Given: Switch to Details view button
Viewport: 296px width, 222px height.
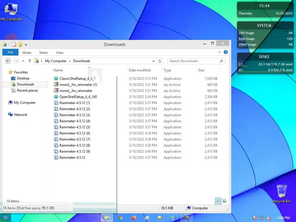Looking at the screenshot, I should point(218,201).
